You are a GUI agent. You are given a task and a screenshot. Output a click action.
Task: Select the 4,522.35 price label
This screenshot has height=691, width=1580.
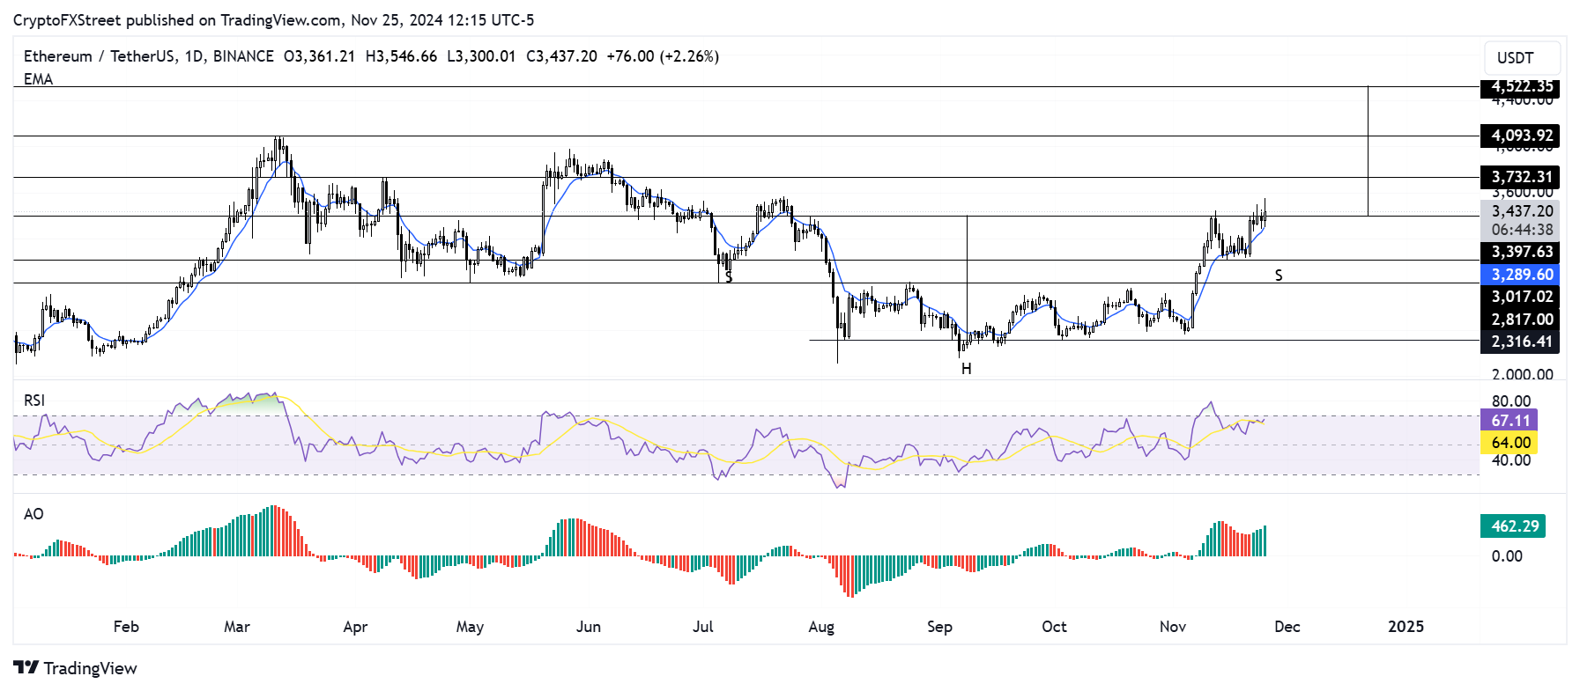(1520, 86)
